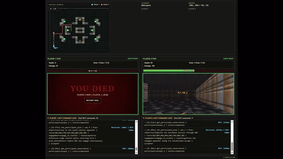Click scroll-down arrow in Player 1 logs
The image size is (283, 159).
click(x=136, y=153)
